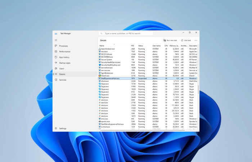Image resolution: width=252 pixels, height=162 pixels.
Task: Click the Skype icon for PID 21236
Action: [100, 94]
